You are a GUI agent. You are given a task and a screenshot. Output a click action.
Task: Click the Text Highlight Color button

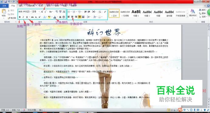[49, 17]
